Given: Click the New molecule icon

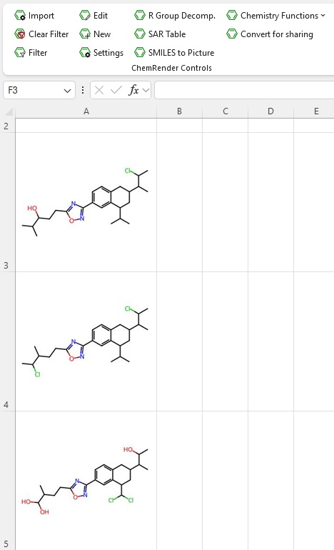Looking at the screenshot, I should 85,34.
